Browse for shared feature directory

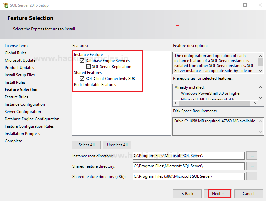[x=252, y=166]
